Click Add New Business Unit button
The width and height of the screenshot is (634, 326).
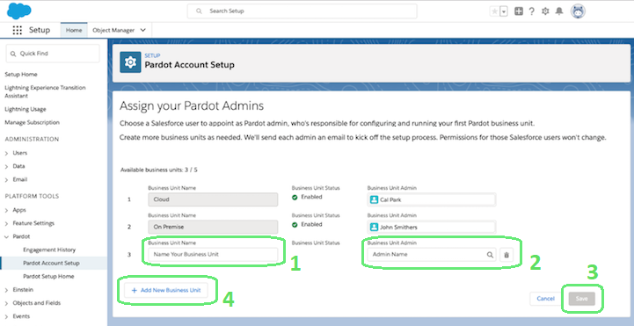tap(166, 290)
